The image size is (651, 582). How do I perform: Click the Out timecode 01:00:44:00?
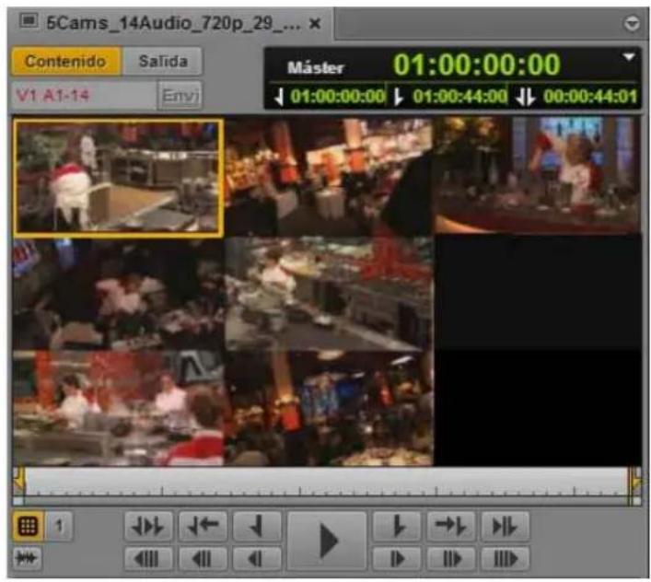click(459, 97)
